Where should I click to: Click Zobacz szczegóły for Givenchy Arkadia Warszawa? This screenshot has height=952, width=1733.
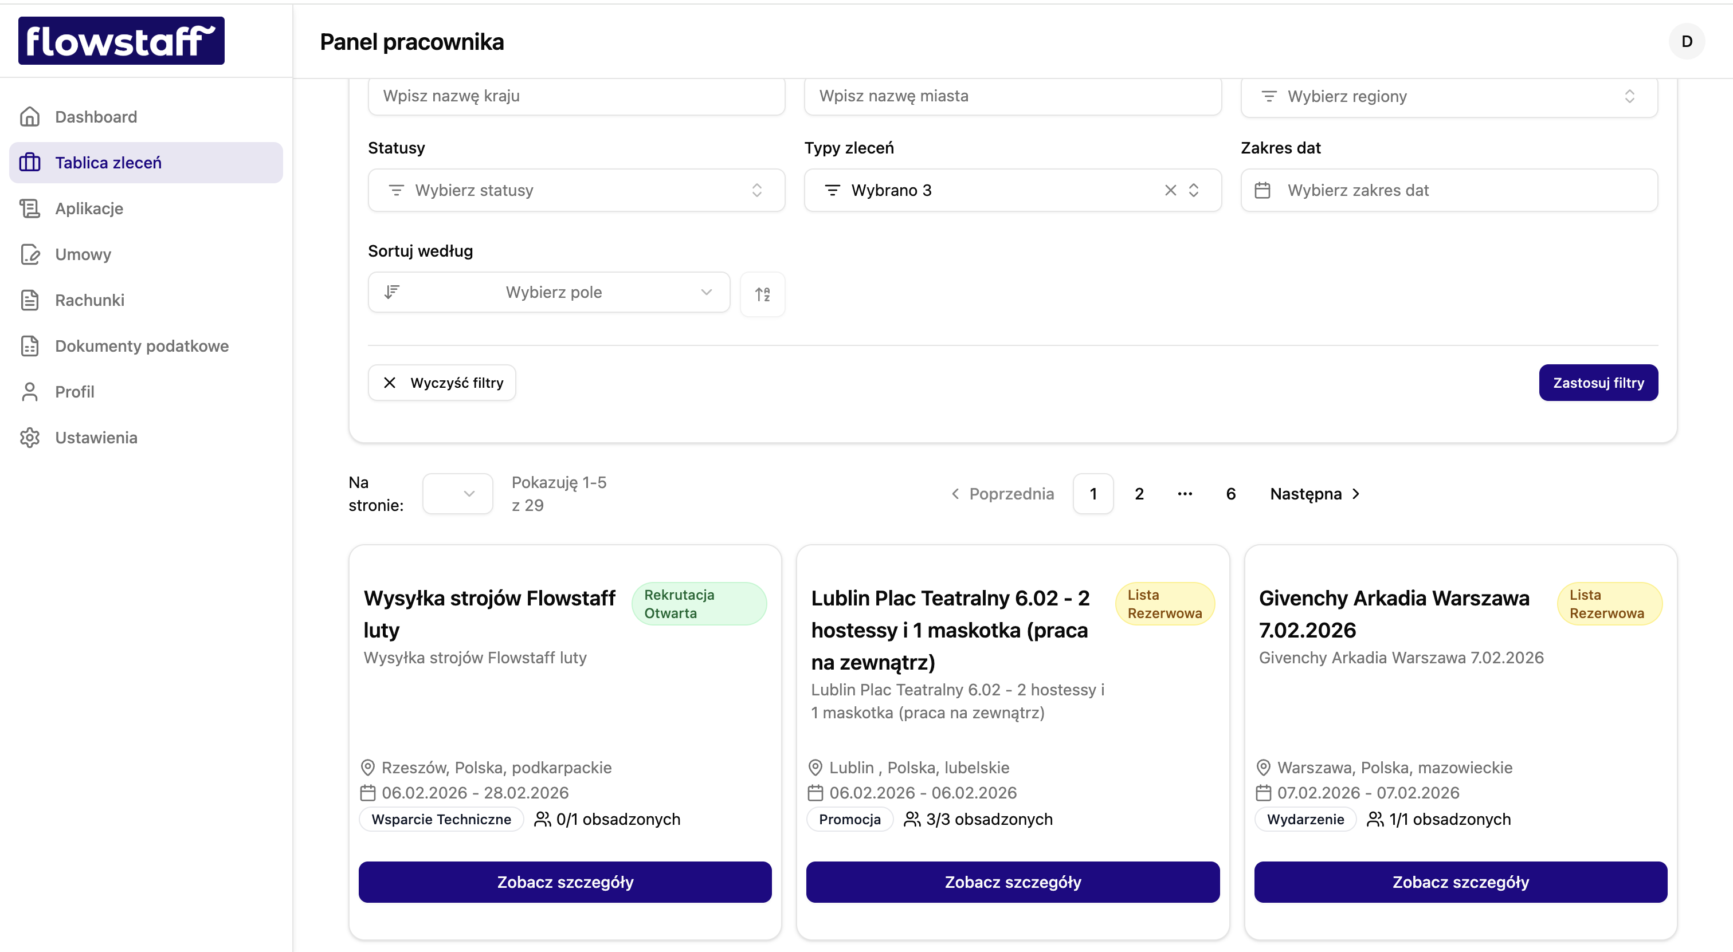[1460, 882]
